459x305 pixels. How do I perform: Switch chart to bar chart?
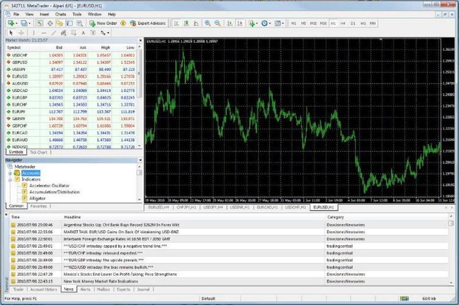click(176, 23)
